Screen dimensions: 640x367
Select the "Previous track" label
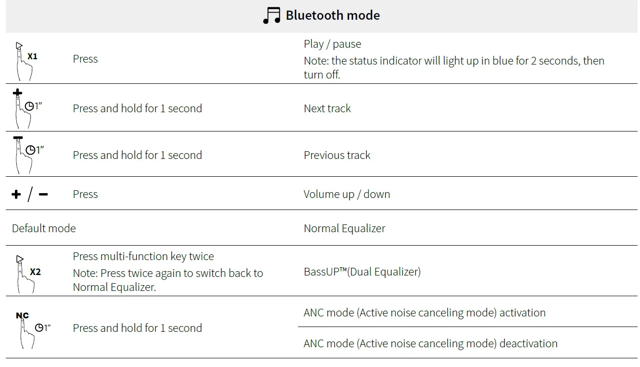click(x=337, y=155)
